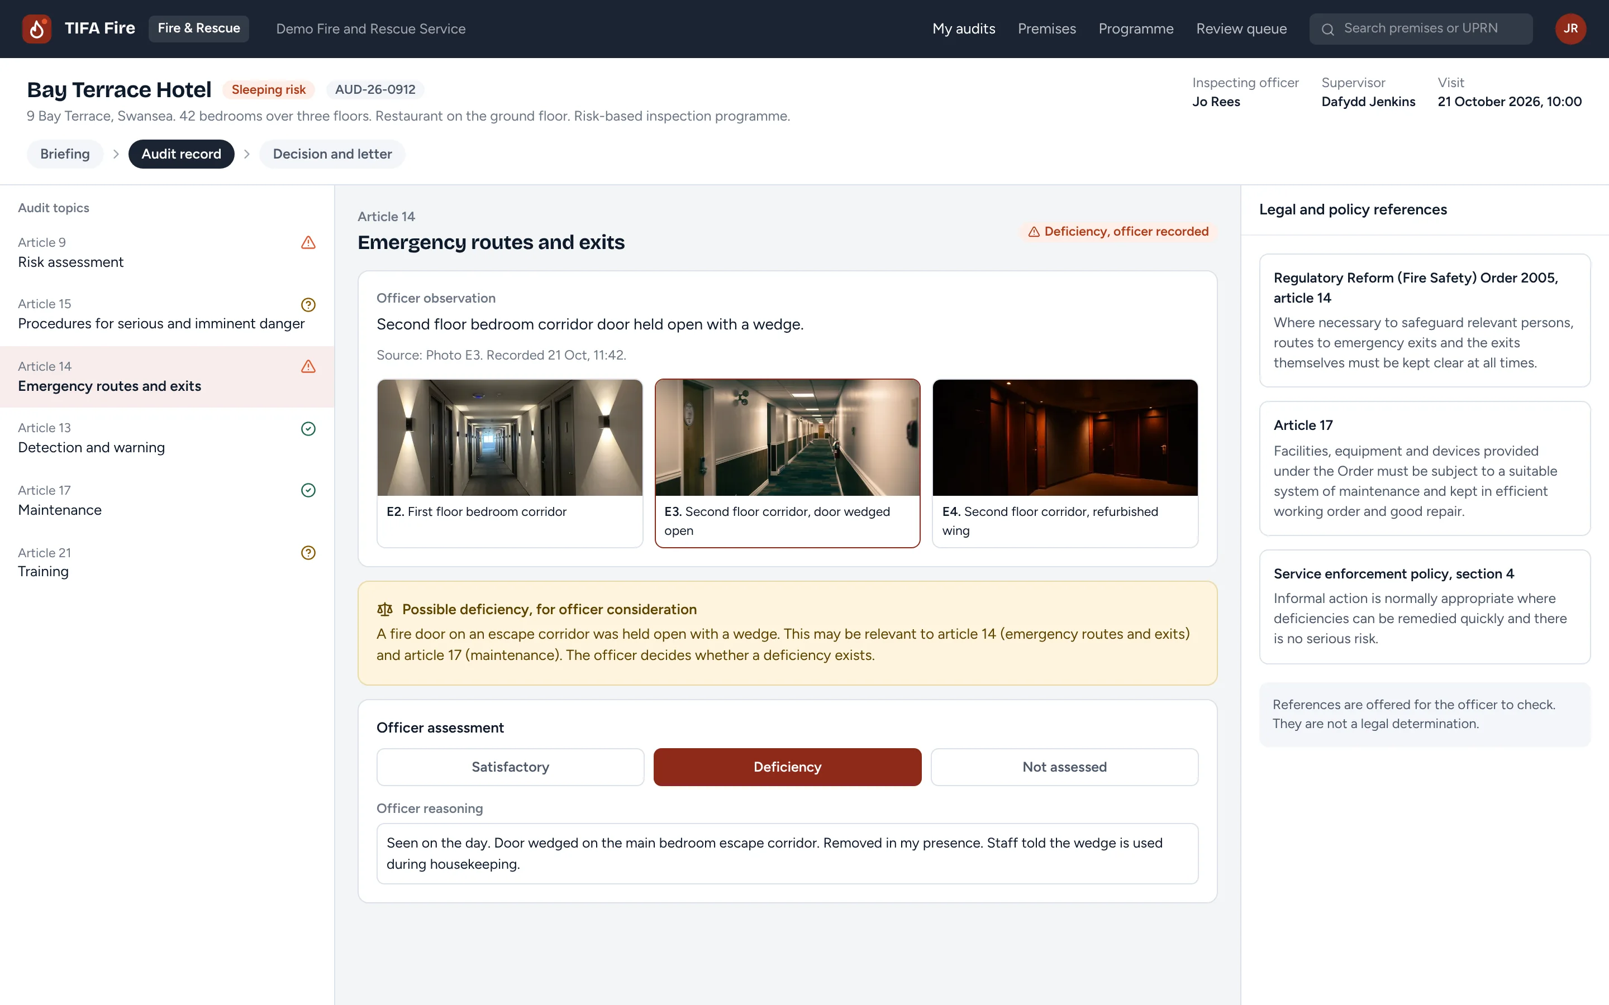Click Possible deficiency, for officer consideration heading

click(x=549, y=610)
